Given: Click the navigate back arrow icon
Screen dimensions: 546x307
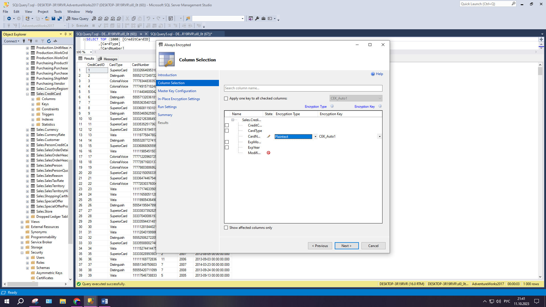Looking at the screenshot, I should (9, 18).
